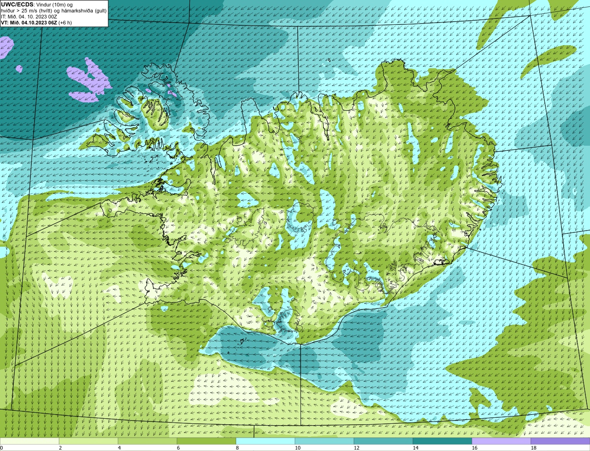Click the legend scale value "14"
The image size is (590, 451).
[416, 448]
